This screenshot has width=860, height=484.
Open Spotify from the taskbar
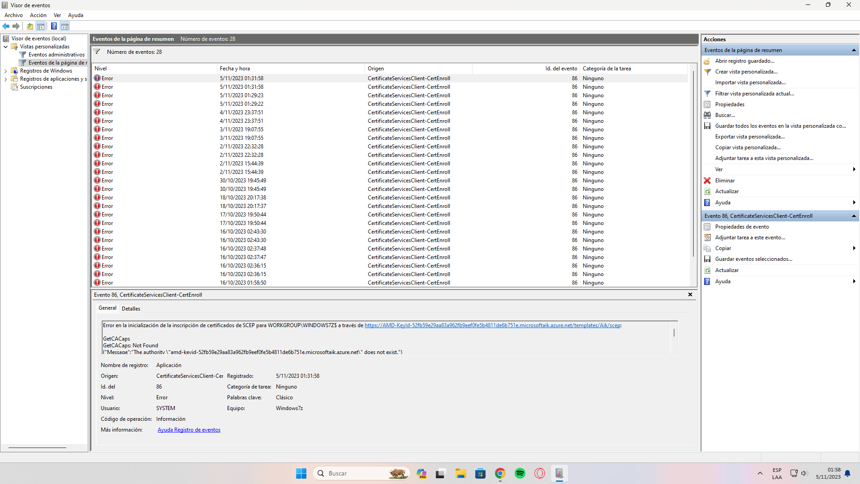tap(520, 473)
